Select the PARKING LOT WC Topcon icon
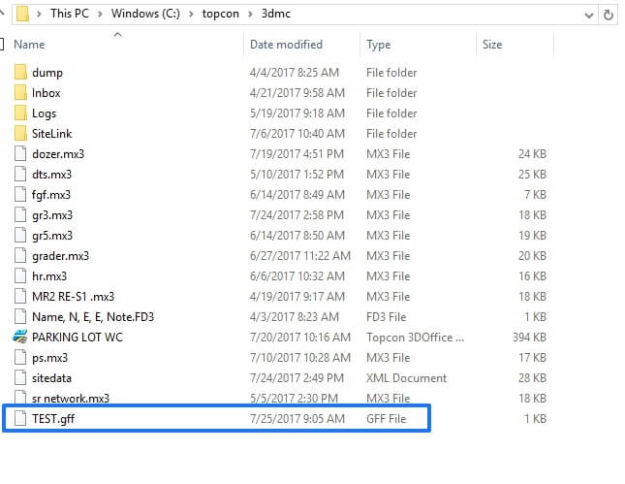Viewport: 625px width, 484px height. tap(20, 338)
